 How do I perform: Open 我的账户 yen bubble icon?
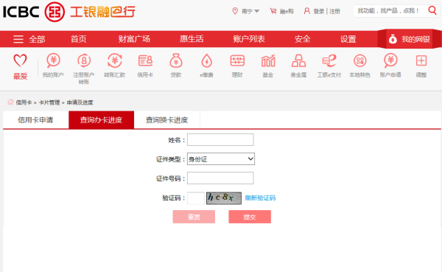53,60
